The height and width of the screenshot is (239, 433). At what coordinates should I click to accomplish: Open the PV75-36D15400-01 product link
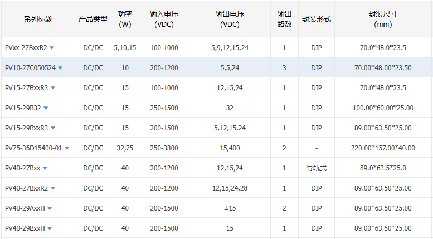pyautogui.click(x=33, y=148)
